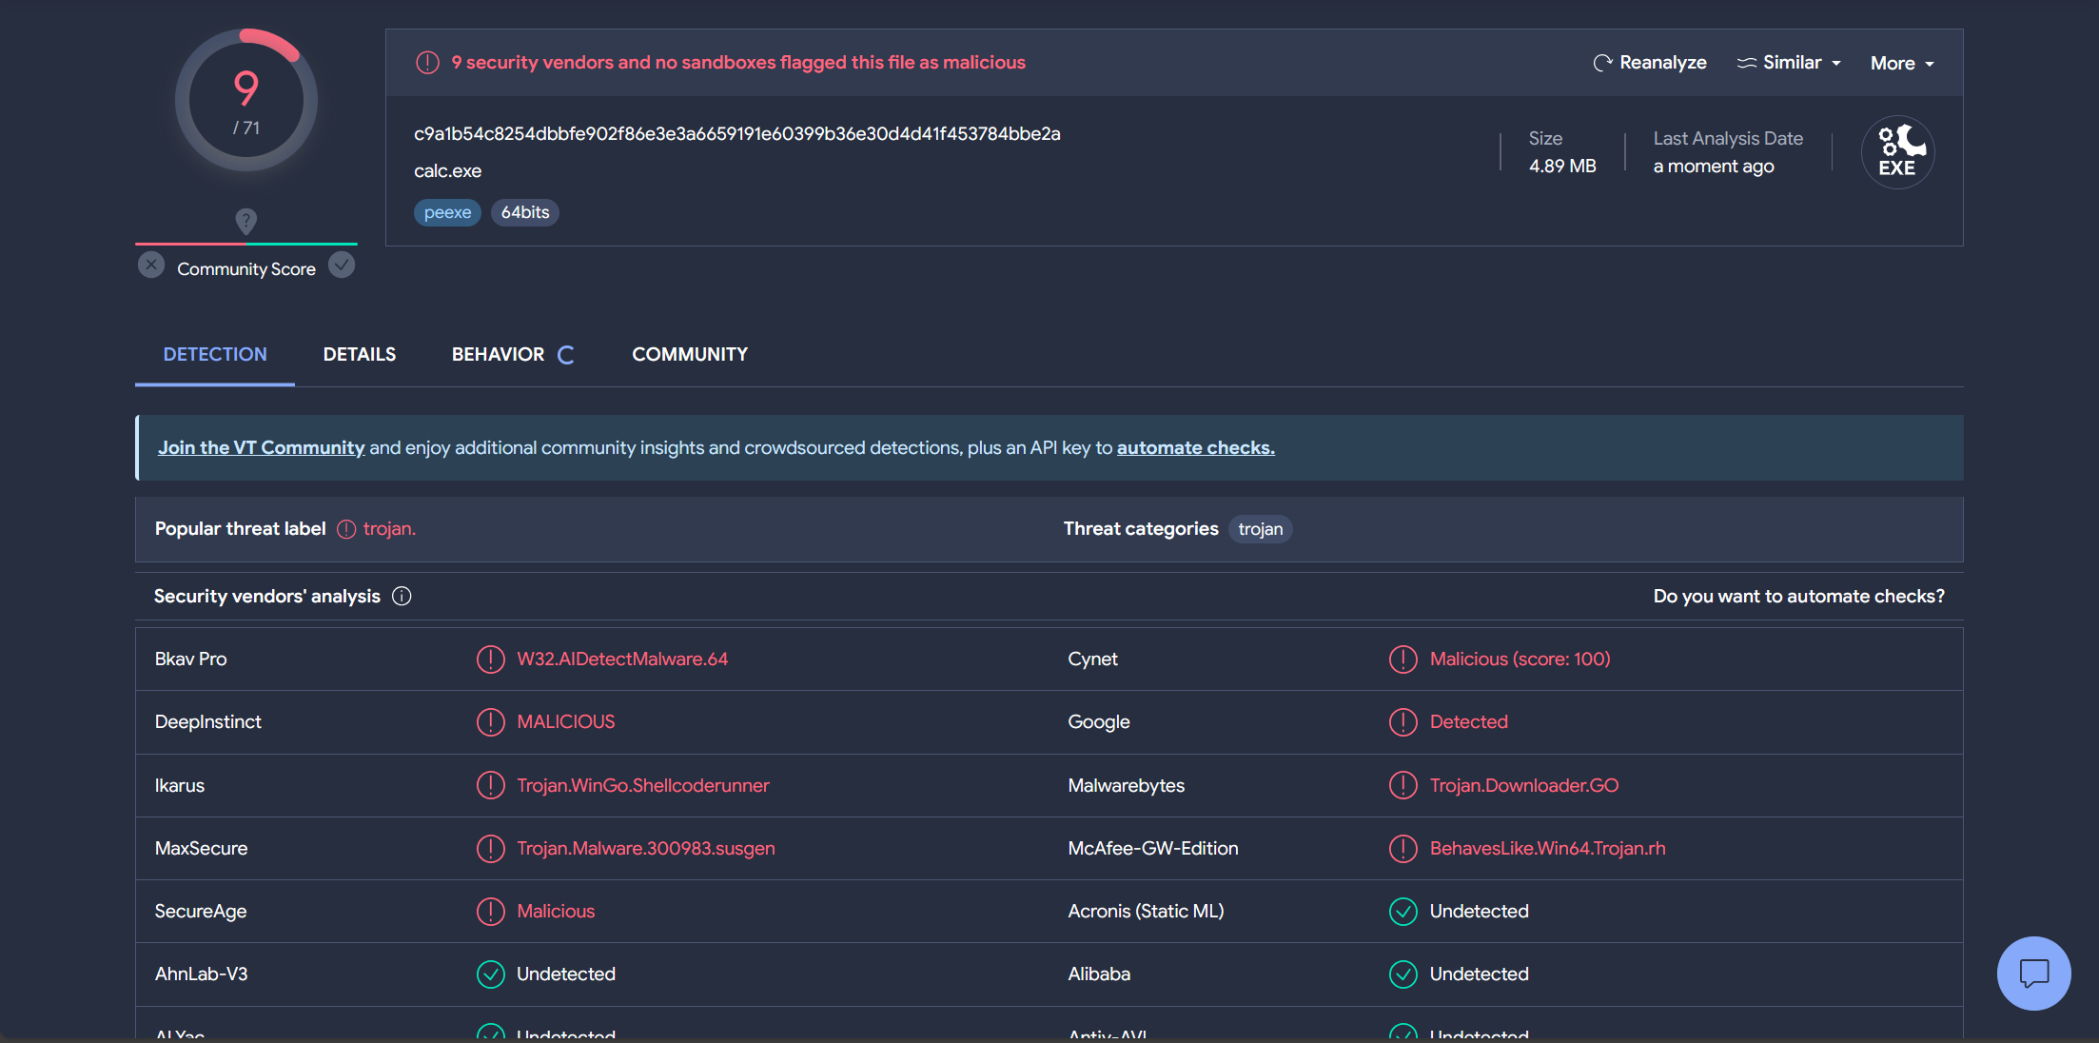Click the community score question marker
The width and height of the screenshot is (2099, 1043).
(245, 221)
